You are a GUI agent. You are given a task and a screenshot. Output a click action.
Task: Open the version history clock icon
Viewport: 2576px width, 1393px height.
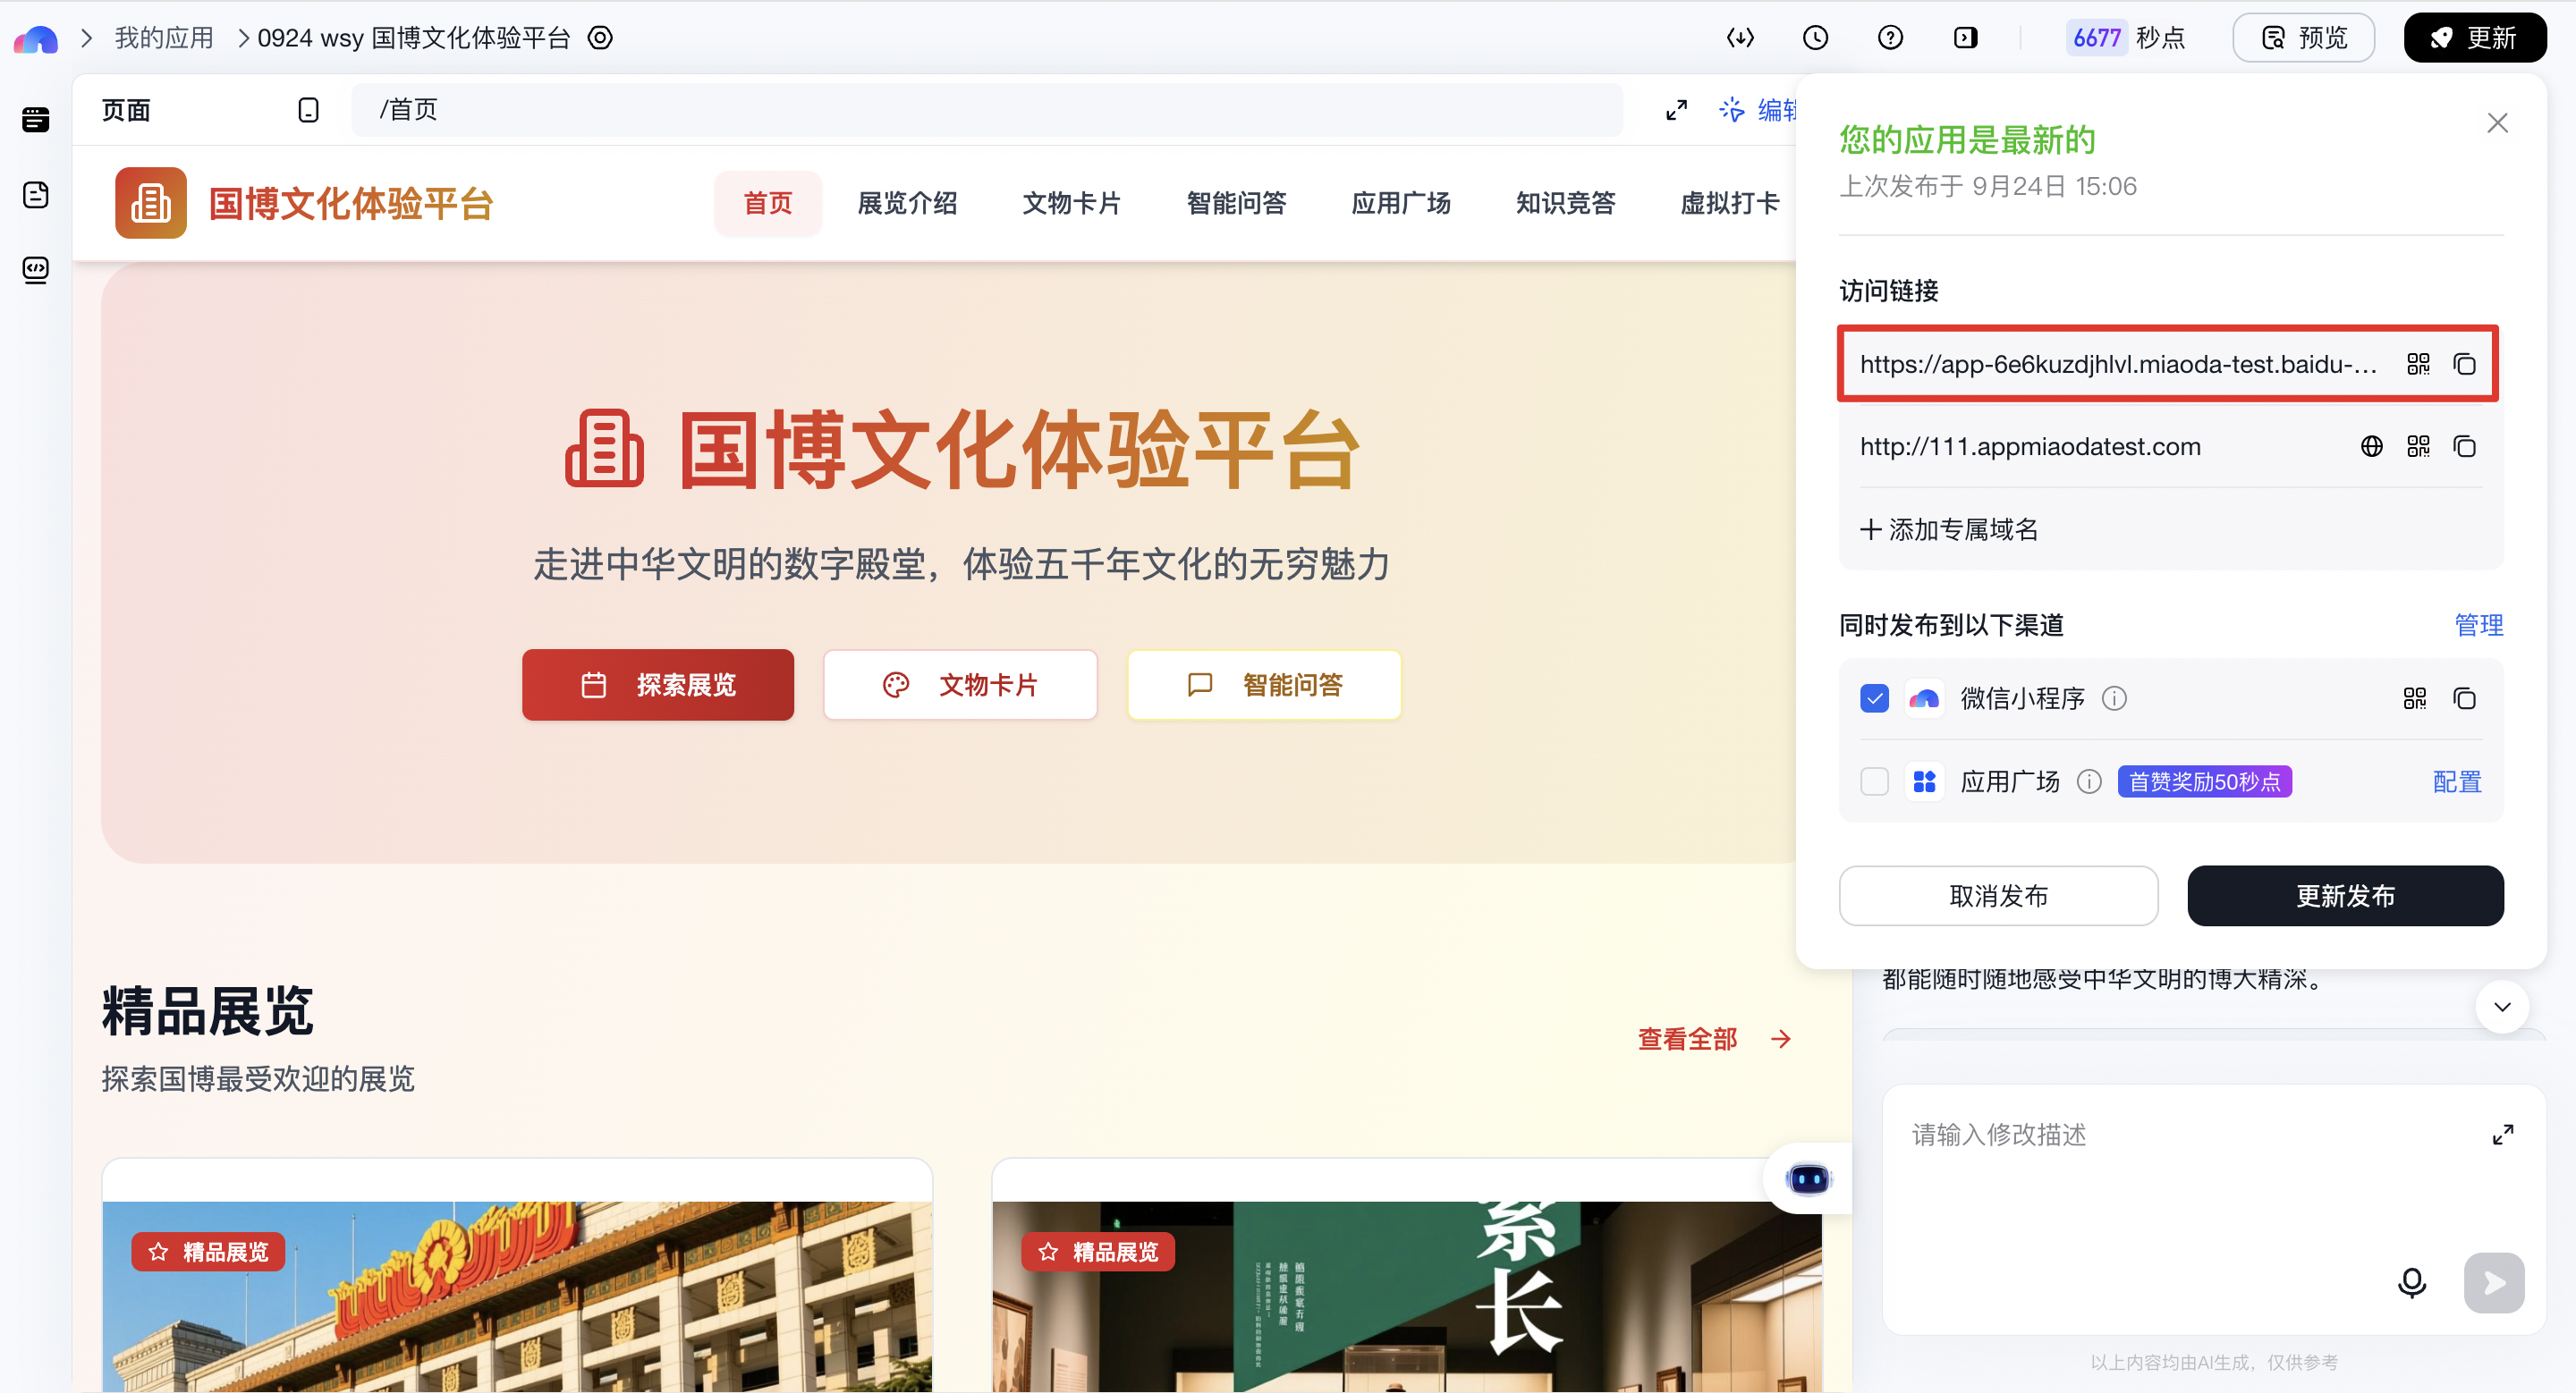tap(1815, 38)
